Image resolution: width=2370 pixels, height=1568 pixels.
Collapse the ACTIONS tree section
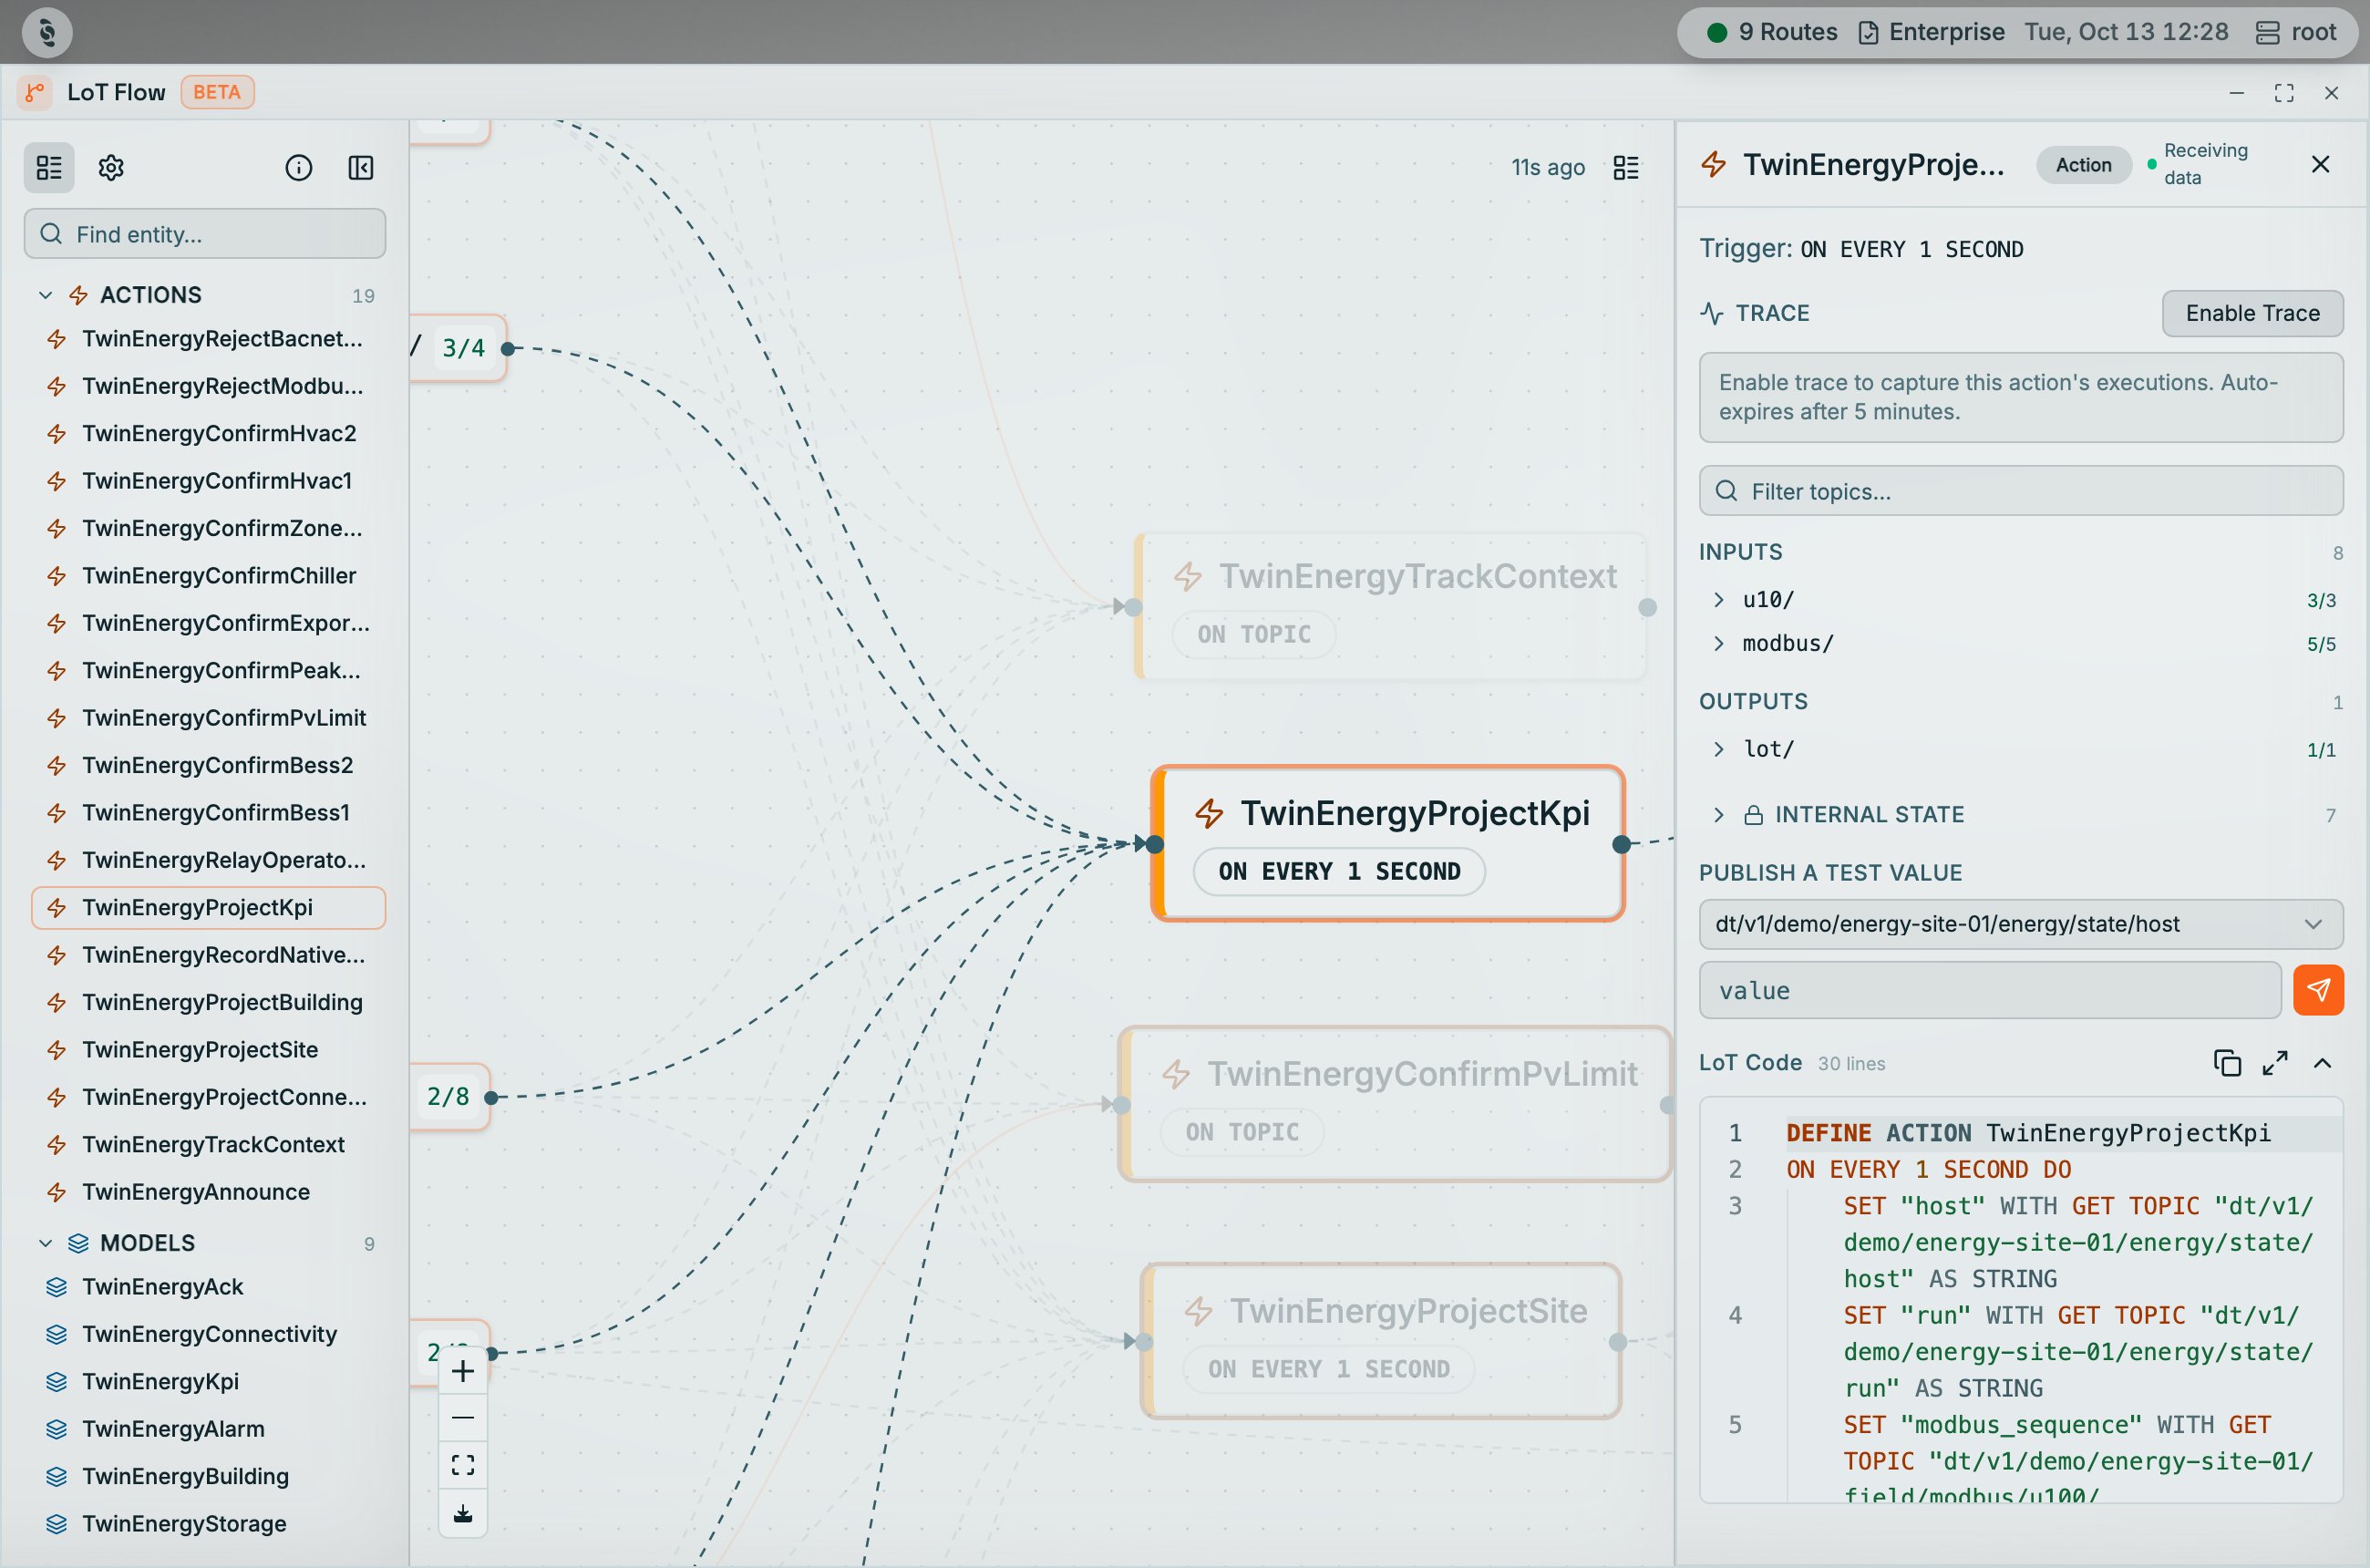point(45,295)
